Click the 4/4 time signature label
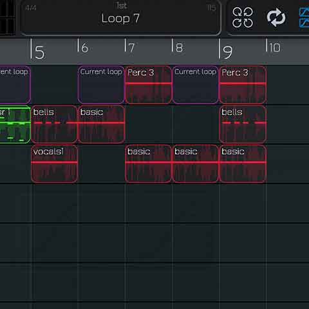309x309 pixels. click(x=31, y=8)
